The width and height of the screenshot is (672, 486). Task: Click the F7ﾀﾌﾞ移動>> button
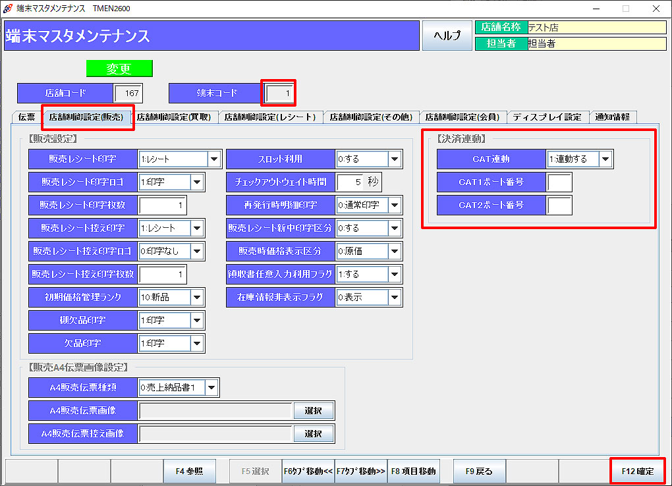tap(361, 472)
